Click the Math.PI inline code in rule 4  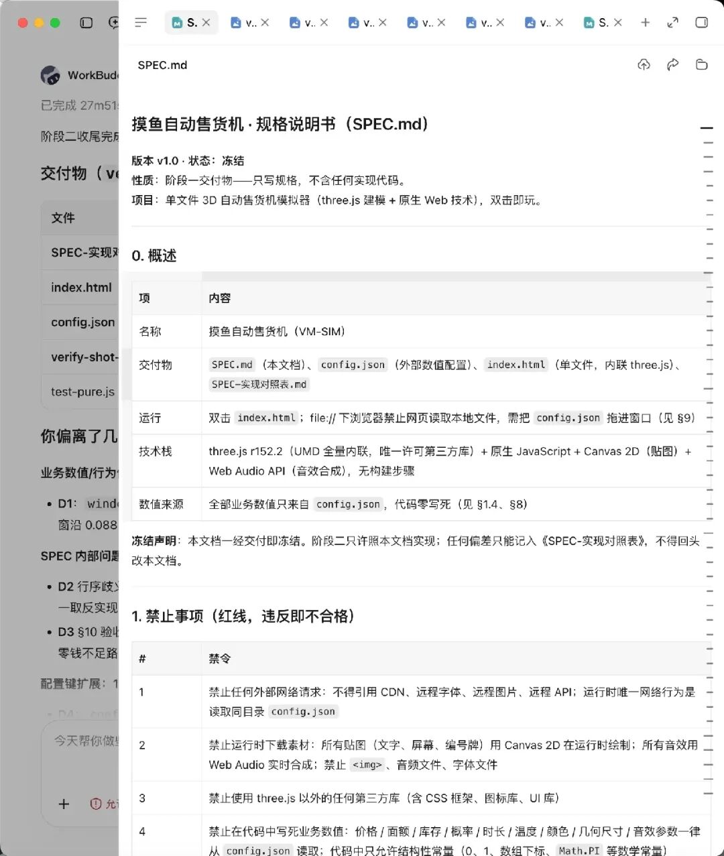580,851
